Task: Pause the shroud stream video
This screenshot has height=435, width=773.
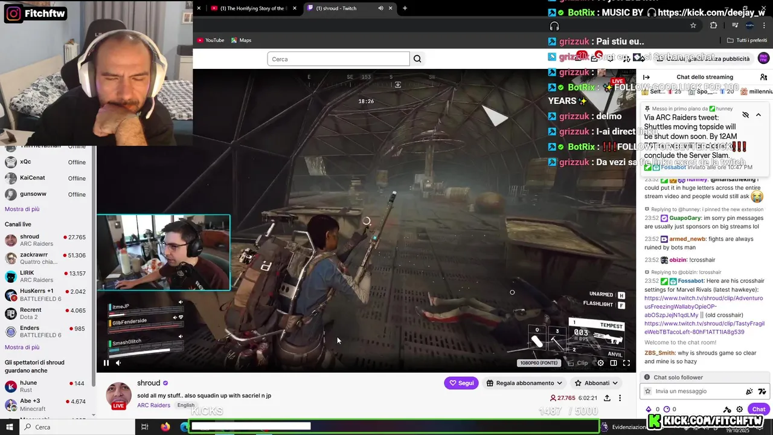Action: [106, 363]
